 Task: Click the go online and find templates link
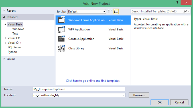tap(93, 81)
